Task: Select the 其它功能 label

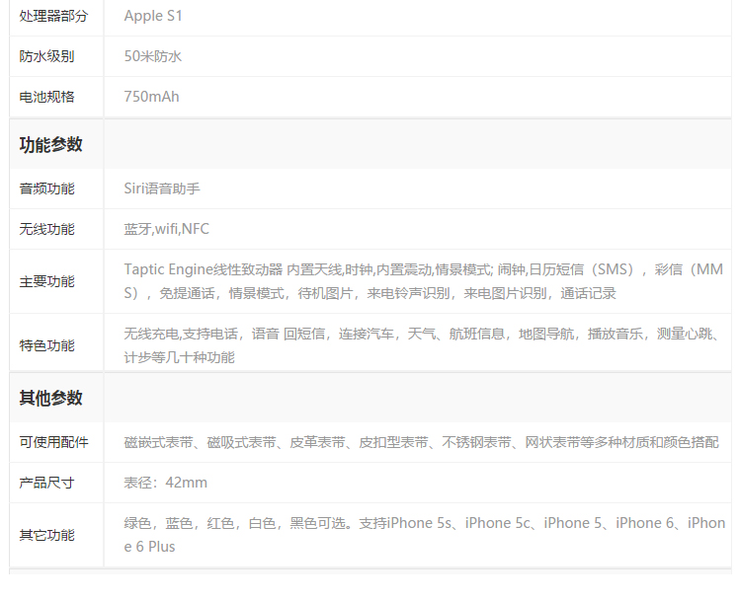Action: (46, 536)
